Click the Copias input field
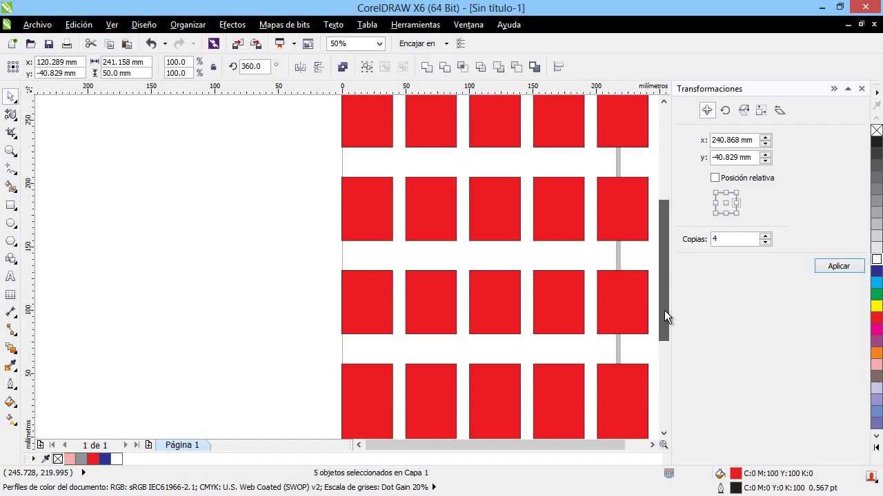The height and width of the screenshot is (496, 883). click(735, 239)
